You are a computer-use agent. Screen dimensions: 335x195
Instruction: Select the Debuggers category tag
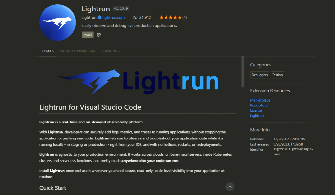259,75
